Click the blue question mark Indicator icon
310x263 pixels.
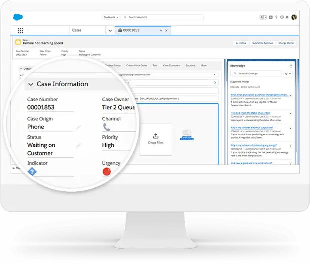[x=32, y=172]
